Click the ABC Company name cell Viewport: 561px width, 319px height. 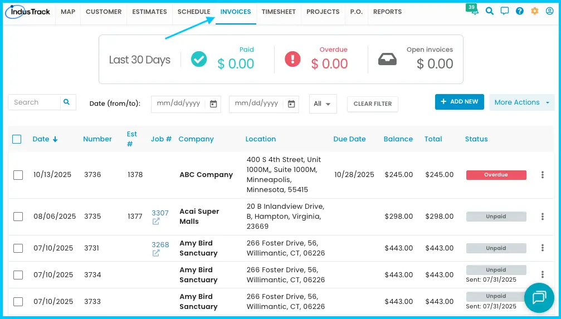click(206, 175)
